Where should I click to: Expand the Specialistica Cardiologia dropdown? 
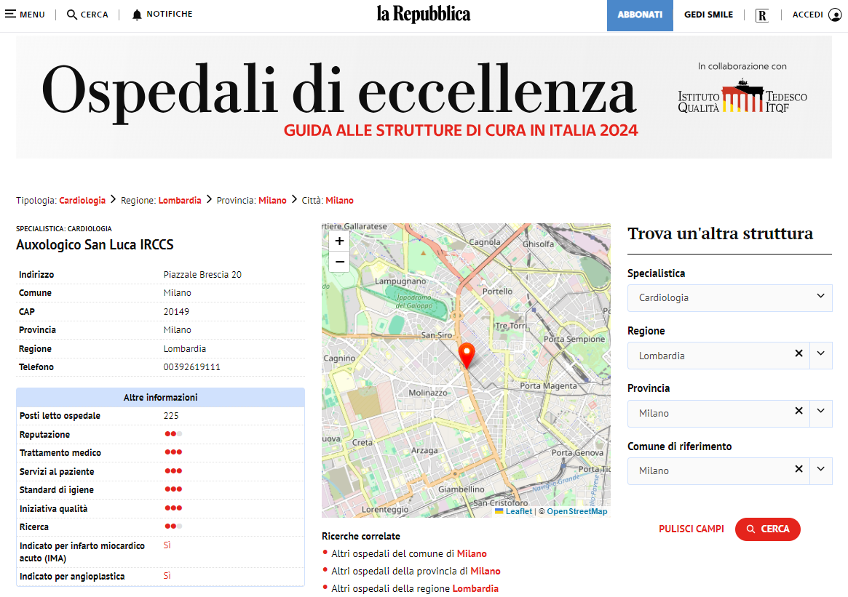820,297
